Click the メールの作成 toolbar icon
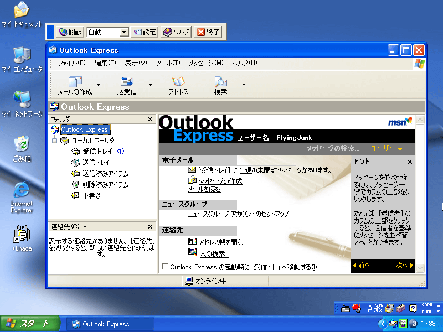Screen dimensions: 443x332 [75, 85]
